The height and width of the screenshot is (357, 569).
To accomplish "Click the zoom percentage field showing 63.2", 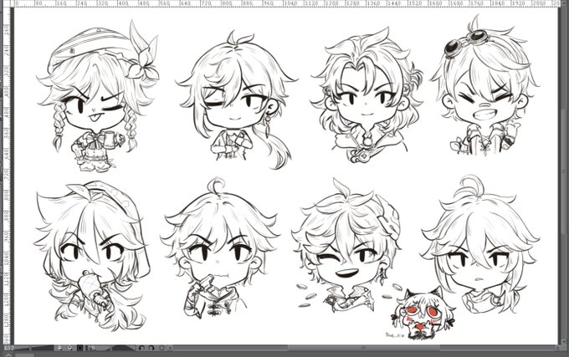I will 8,348.
